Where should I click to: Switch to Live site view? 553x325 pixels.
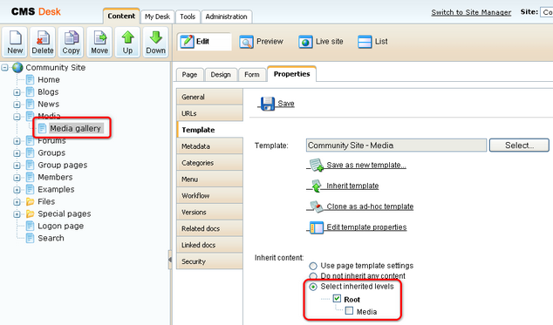[x=321, y=42]
